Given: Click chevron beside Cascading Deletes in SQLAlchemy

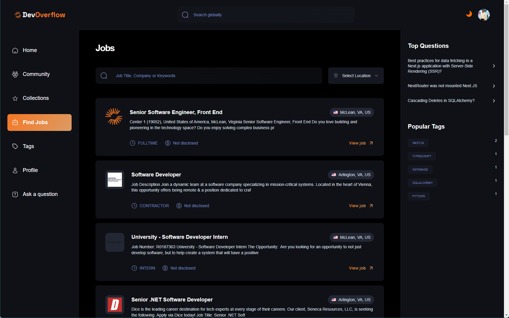Looking at the screenshot, I should click(494, 101).
